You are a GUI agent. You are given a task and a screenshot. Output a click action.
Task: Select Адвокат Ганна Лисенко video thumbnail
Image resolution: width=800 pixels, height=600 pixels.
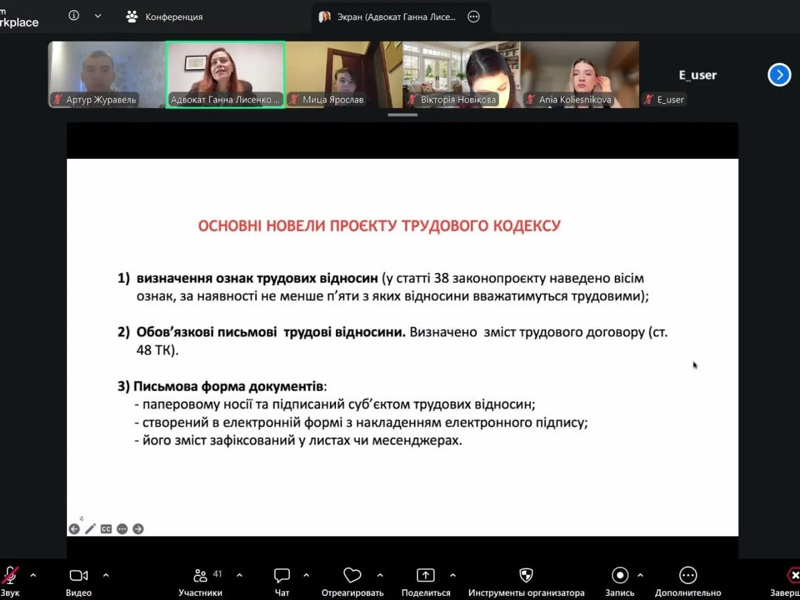pyautogui.click(x=225, y=74)
